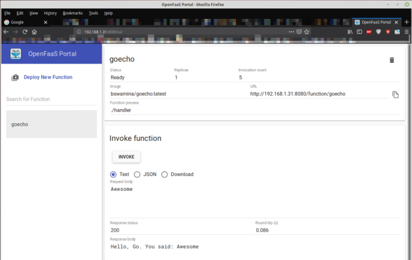Click the response body text output
The width and height of the screenshot is (412, 260).
(154, 246)
